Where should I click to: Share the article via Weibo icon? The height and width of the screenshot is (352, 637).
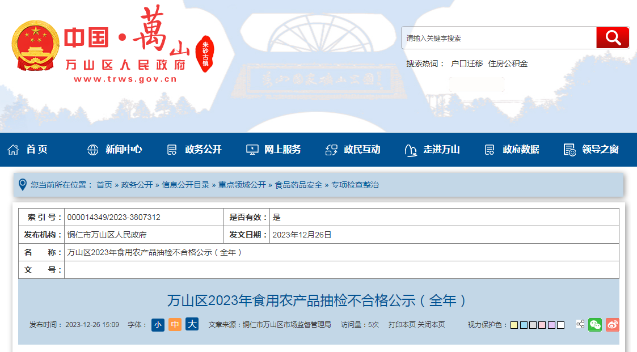(x=612, y=325)
